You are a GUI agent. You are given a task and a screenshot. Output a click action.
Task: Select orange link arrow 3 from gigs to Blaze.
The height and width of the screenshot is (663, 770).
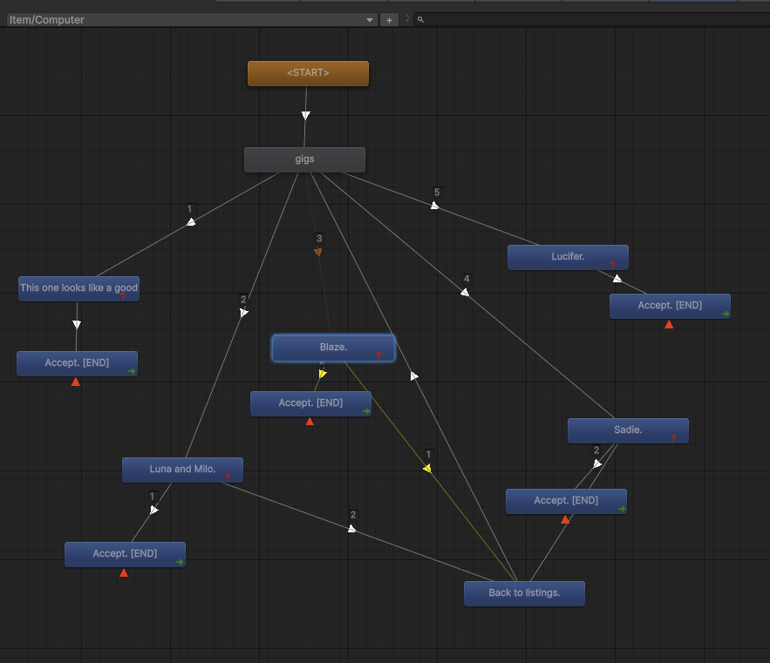(x=318, y=252)
